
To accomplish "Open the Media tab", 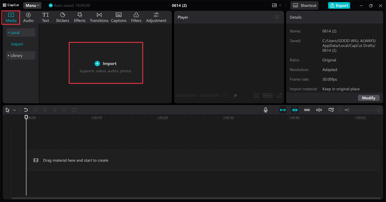I will click(11, 17).
